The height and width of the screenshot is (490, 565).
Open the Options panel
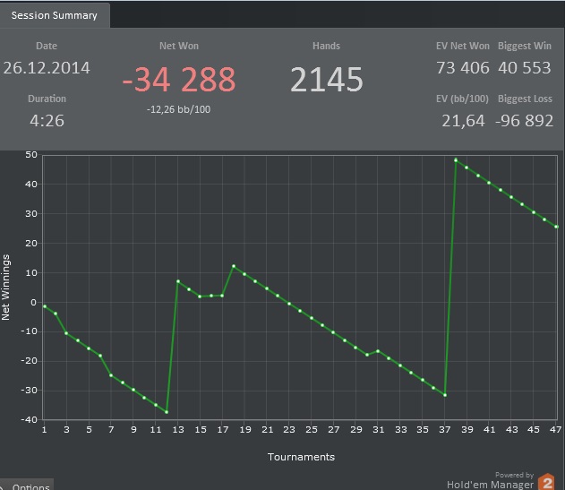(x=30, y=486)
